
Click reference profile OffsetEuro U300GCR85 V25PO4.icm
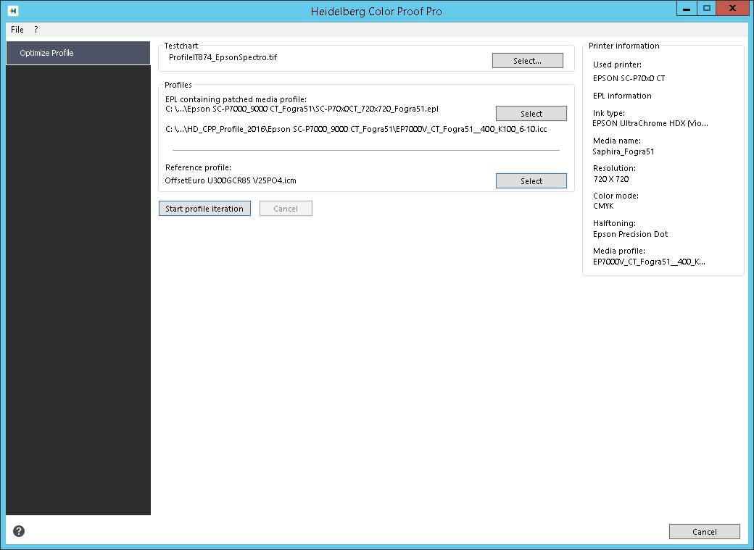click(231, 180)
